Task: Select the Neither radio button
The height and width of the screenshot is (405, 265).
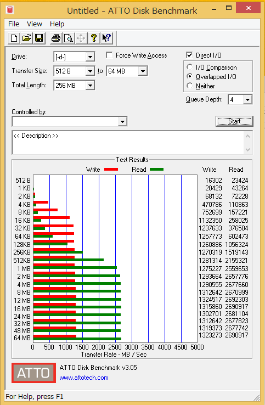Action: click(x=190, y=86)
